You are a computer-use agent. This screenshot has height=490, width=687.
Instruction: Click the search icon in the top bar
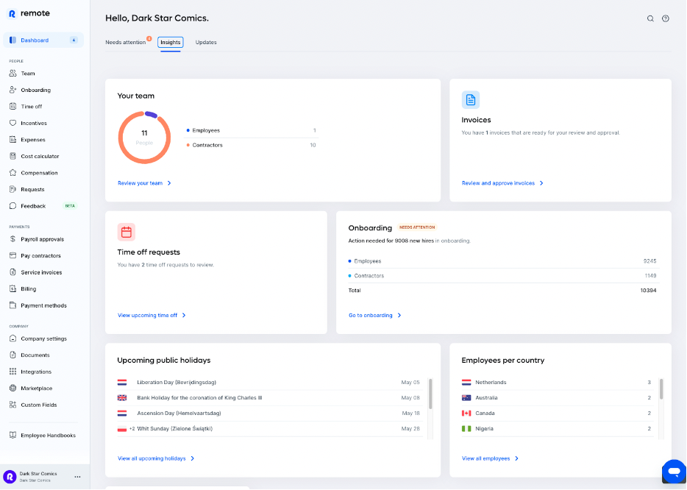pyautogui.click(x=650, y=18)
